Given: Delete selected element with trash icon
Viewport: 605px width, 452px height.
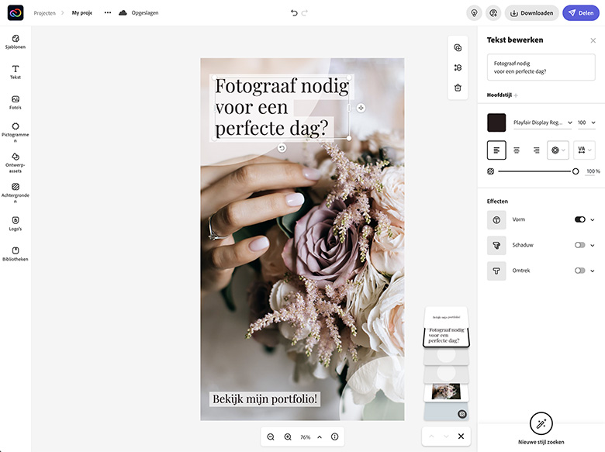Looking at the screenshot, I should tap(458, 88).
